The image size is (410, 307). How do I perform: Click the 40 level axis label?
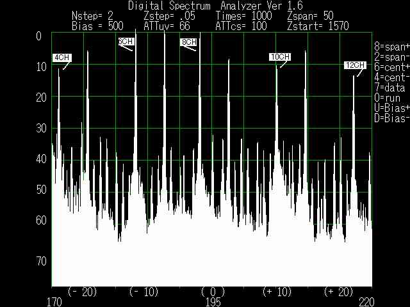41,159
